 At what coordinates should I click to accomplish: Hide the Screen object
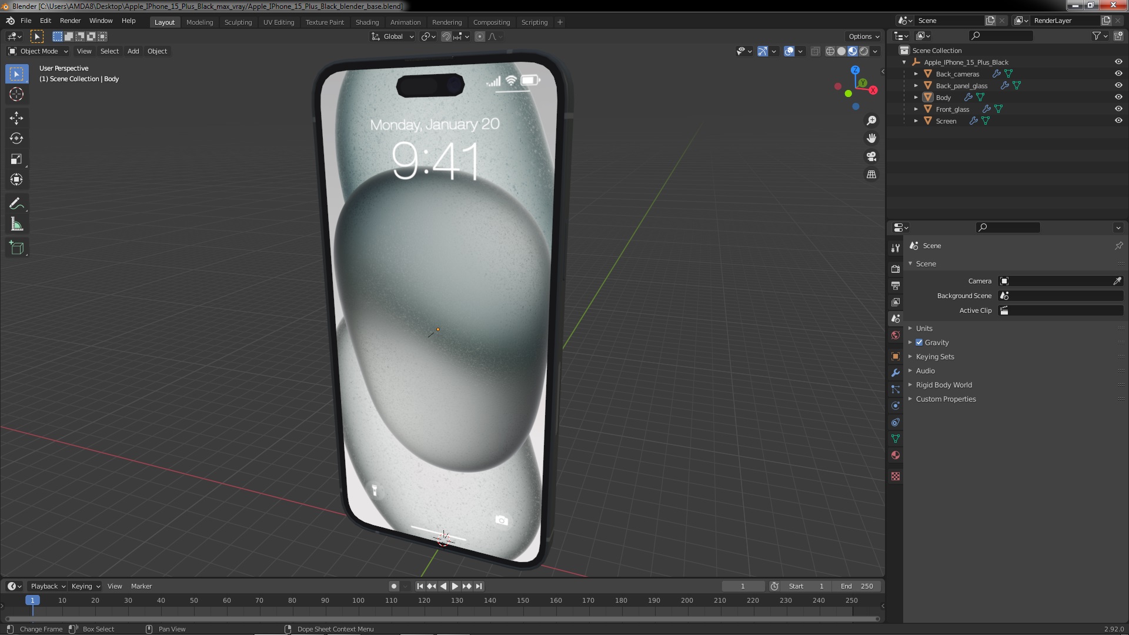coord(1118,121)
